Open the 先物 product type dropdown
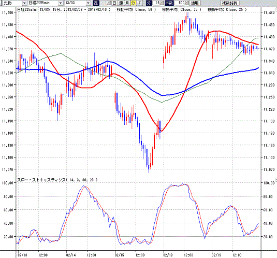This screenshot has height=258, width=277. pyautogui.click(x=15, y=3)
